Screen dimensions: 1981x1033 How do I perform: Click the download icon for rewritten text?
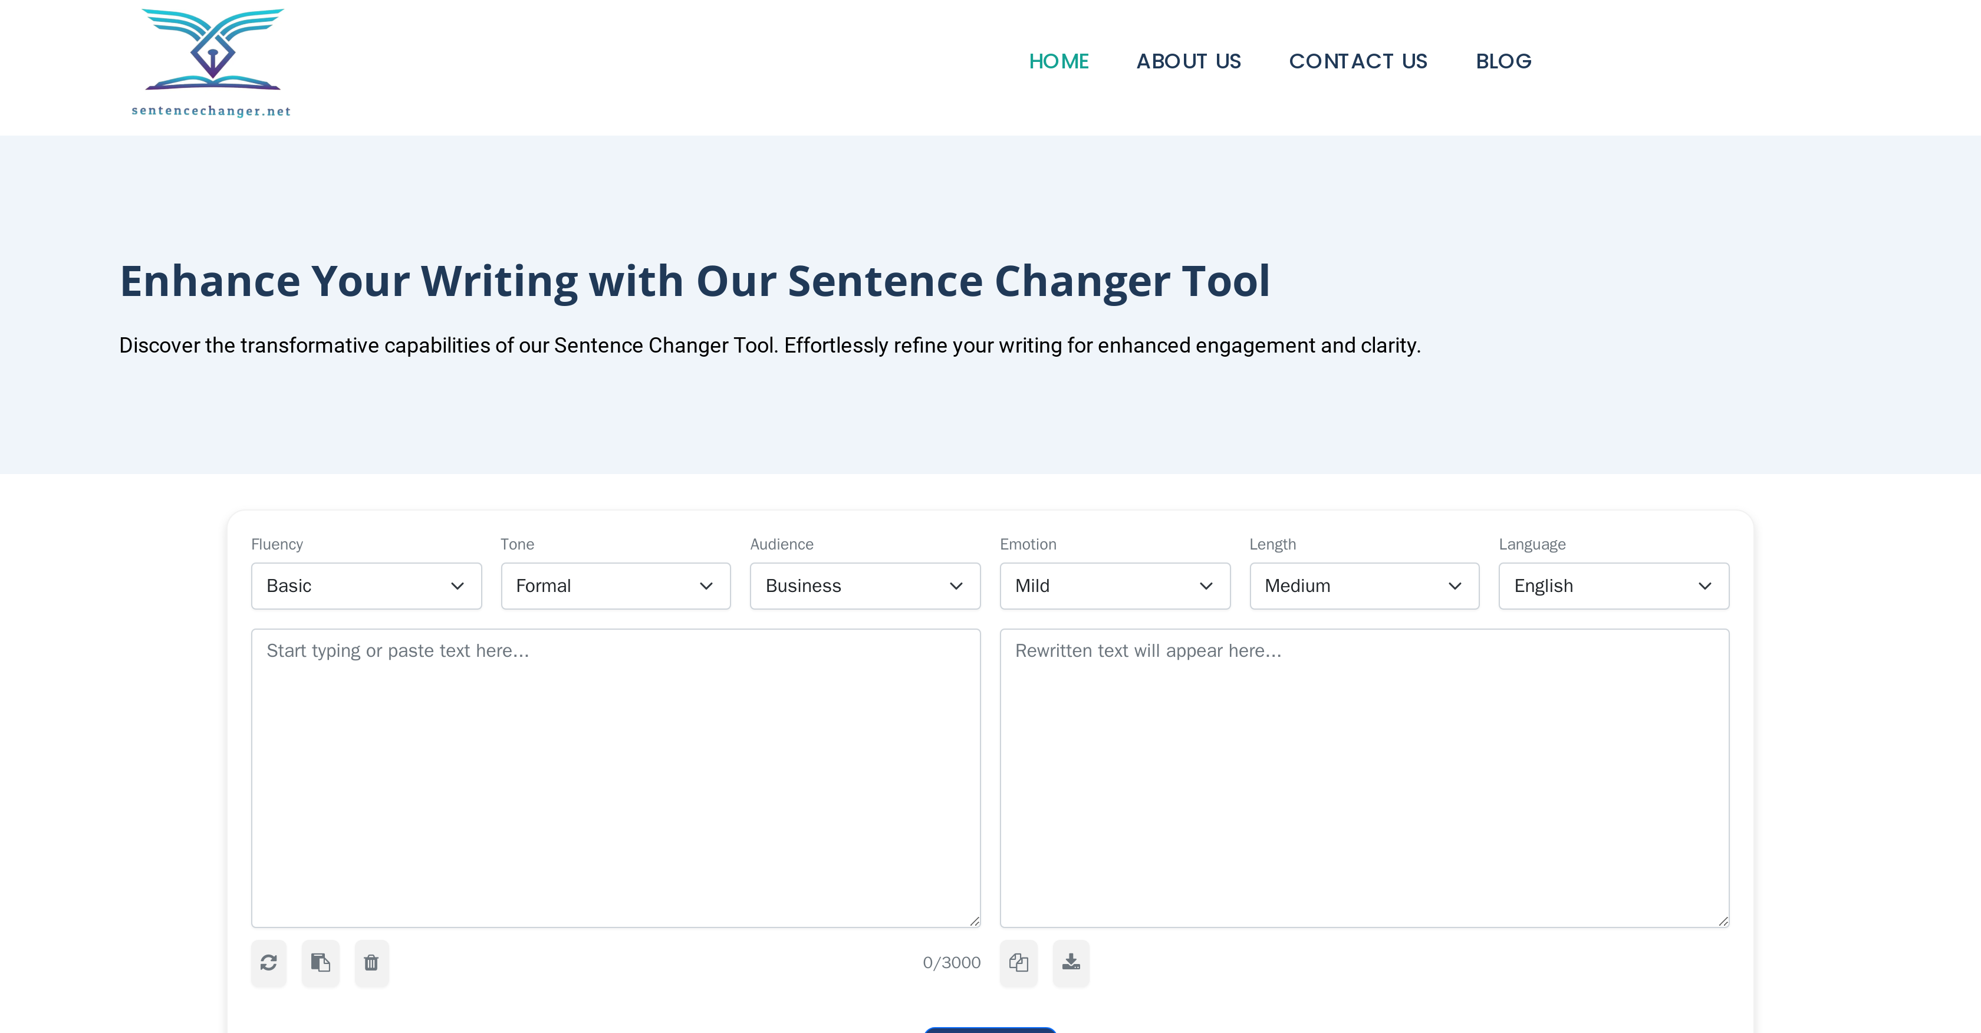tap(1071, 963)
